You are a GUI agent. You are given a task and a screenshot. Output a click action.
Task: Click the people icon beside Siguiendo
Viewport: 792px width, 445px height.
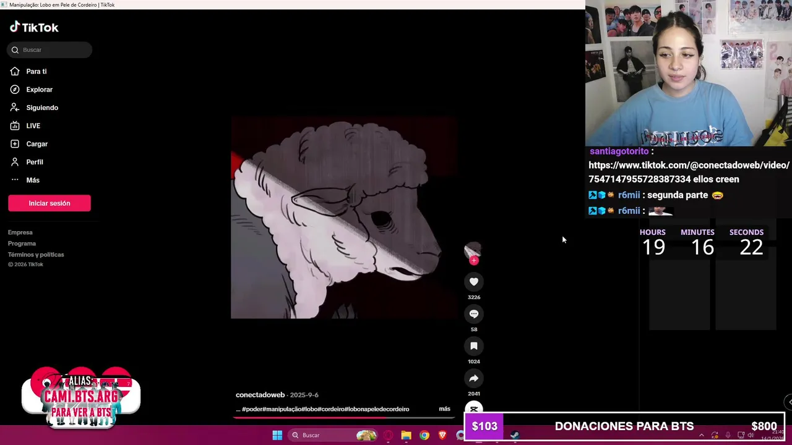[15, 108]
